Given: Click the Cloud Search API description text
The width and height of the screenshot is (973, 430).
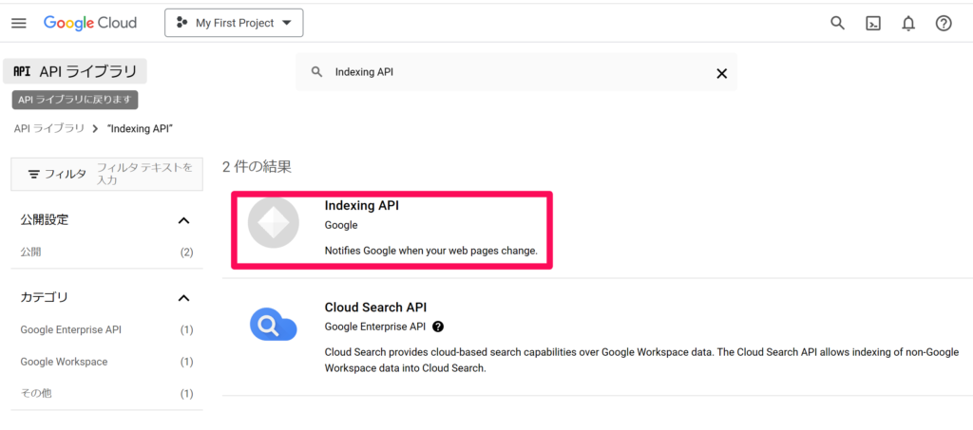Looking at the screenshot, I should coord(639,360).
